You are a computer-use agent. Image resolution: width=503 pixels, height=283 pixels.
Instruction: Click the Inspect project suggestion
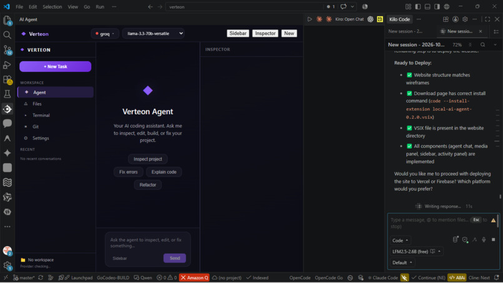[147, 159]
